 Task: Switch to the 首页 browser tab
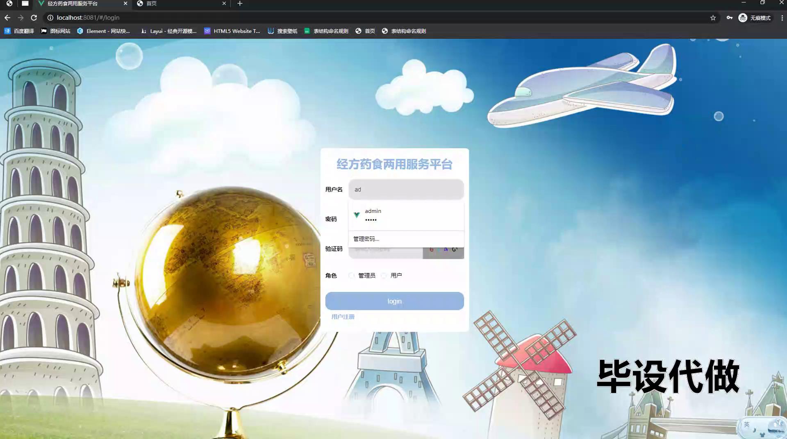click(x=180, y=4)
